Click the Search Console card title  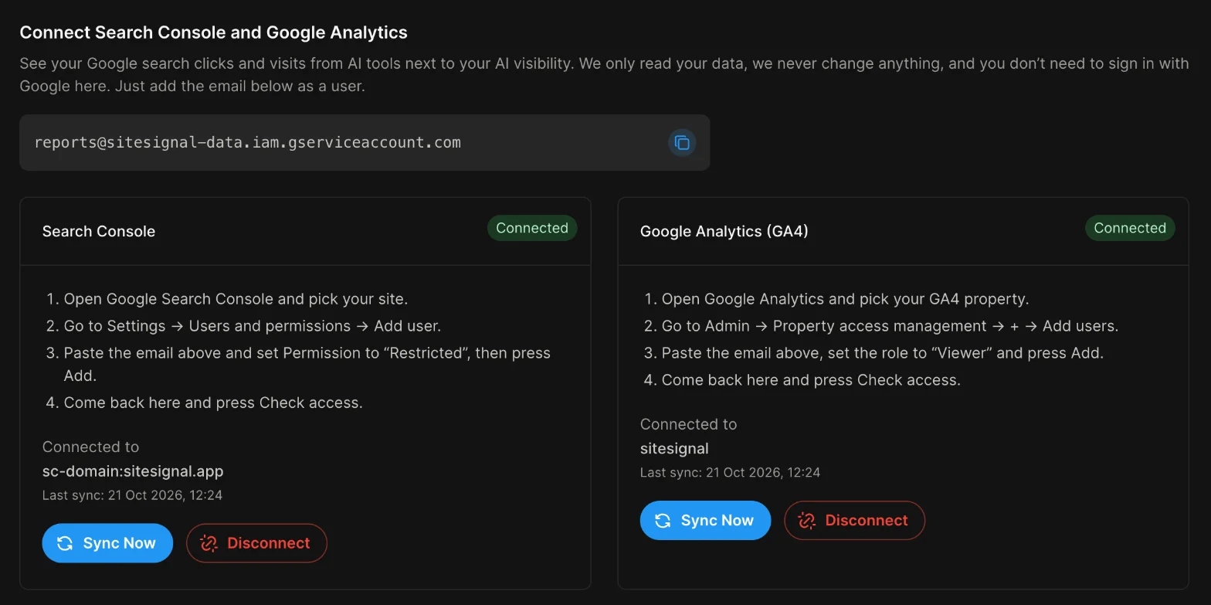pos(99,231)
